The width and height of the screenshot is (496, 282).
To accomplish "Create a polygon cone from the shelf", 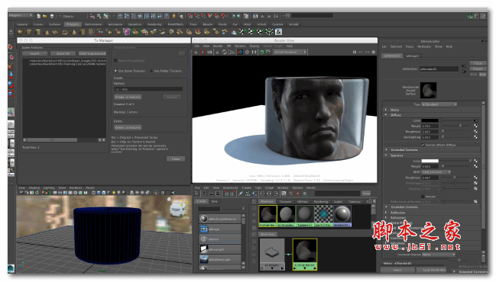I will click(x=47, y=32).
